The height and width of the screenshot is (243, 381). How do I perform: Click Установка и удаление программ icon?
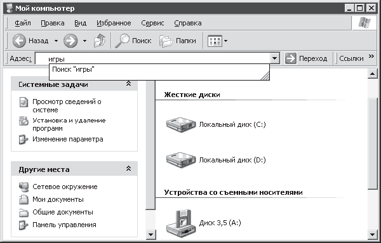pyautogui.click(x=23, y=121)
